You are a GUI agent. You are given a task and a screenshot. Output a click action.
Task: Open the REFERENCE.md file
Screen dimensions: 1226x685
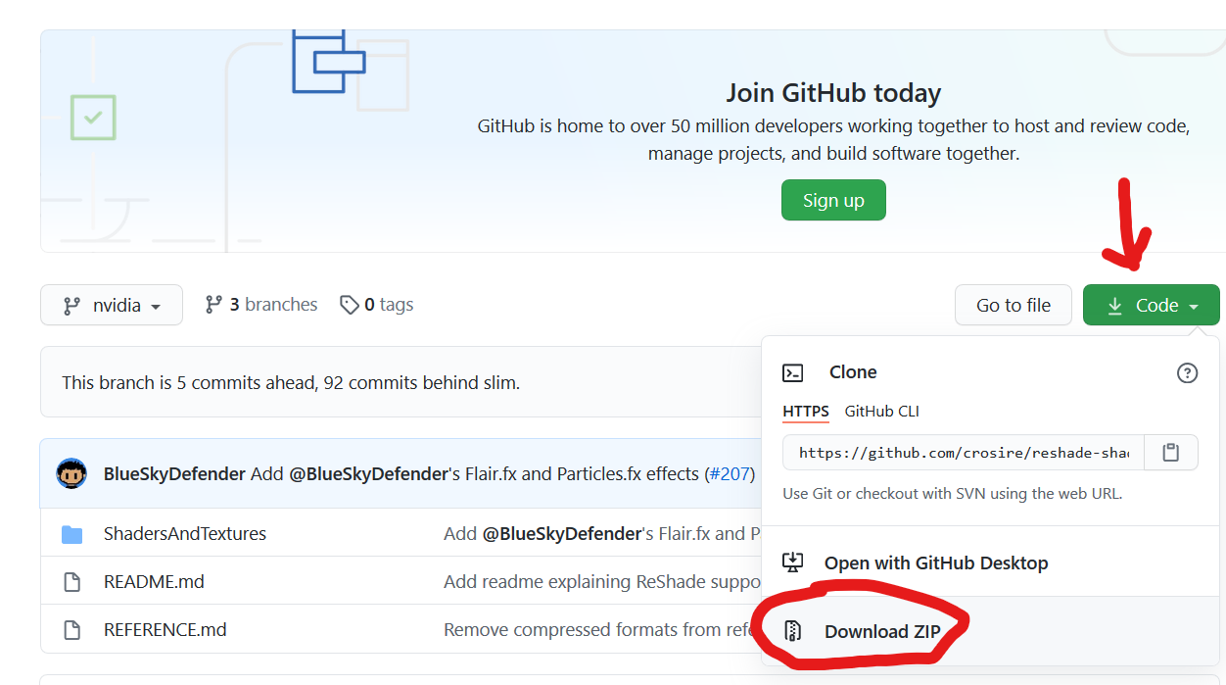165,630
